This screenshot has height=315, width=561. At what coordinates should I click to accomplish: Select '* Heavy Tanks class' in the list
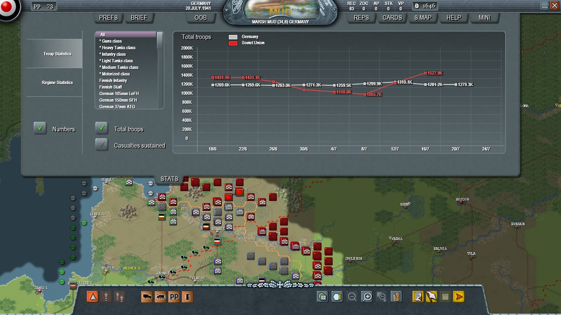(126, 48)
